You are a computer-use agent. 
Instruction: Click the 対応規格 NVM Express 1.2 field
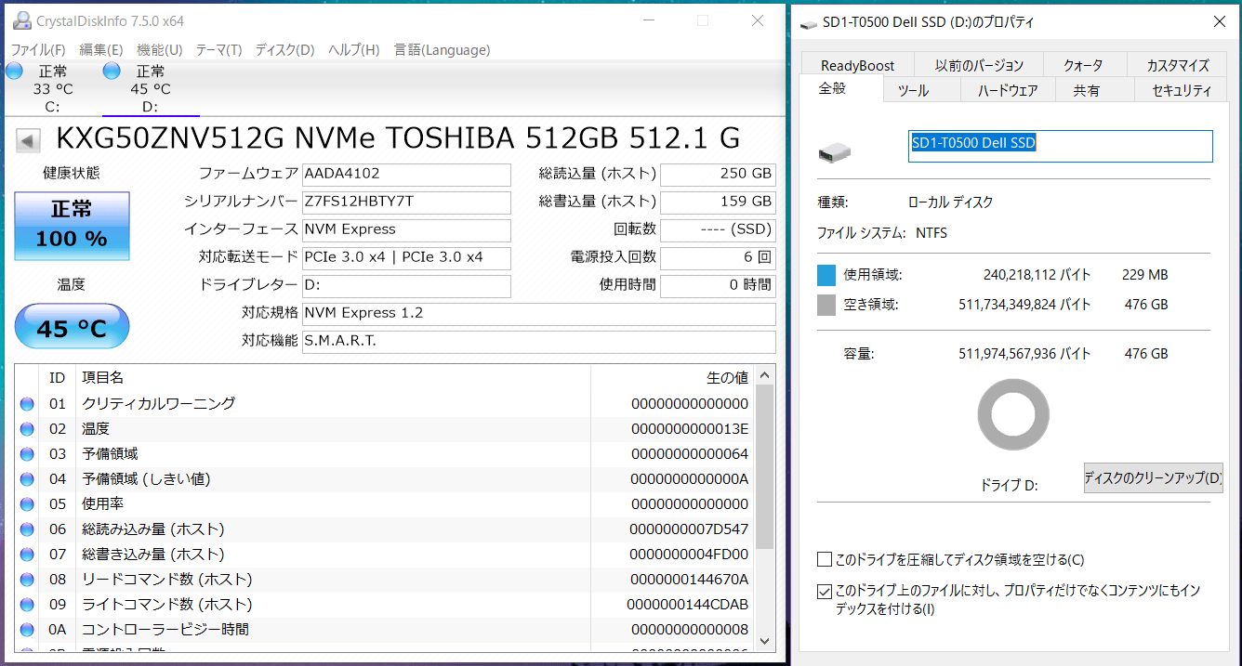coord(539,313)
